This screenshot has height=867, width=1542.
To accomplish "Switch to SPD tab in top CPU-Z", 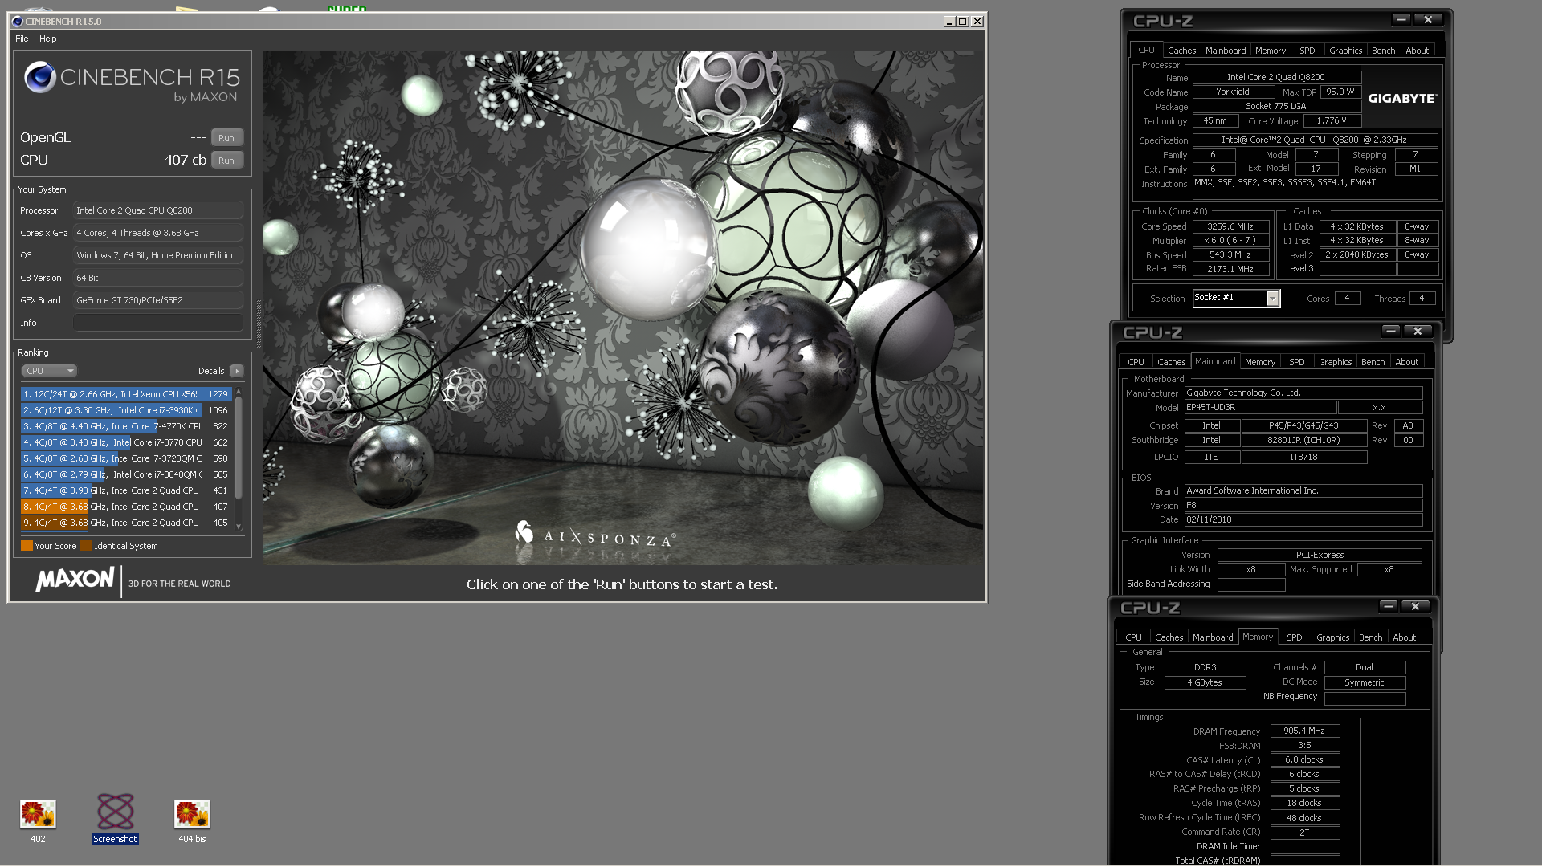I will (x=1307, y=51).
